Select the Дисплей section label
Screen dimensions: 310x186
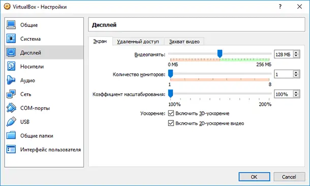pos(30,53)
